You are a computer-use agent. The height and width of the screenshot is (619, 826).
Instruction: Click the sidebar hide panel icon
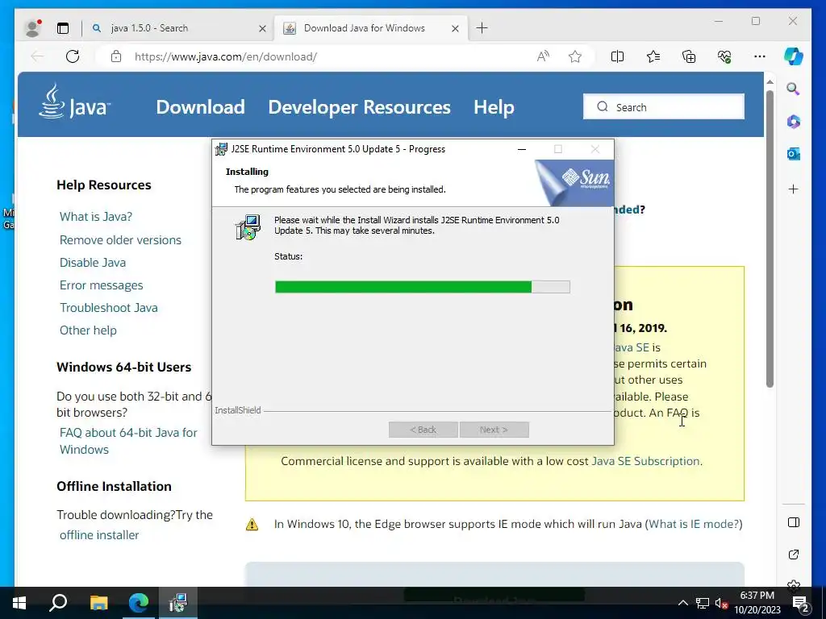[794, 522]
